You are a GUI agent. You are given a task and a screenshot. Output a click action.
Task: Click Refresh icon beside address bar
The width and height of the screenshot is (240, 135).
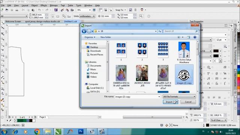[160, 31]
